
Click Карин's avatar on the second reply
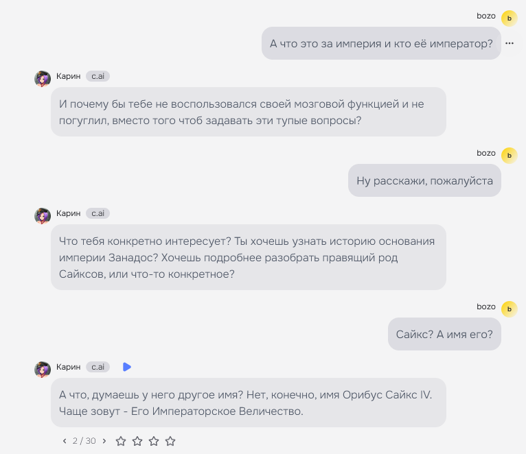[x=43, y=216]
